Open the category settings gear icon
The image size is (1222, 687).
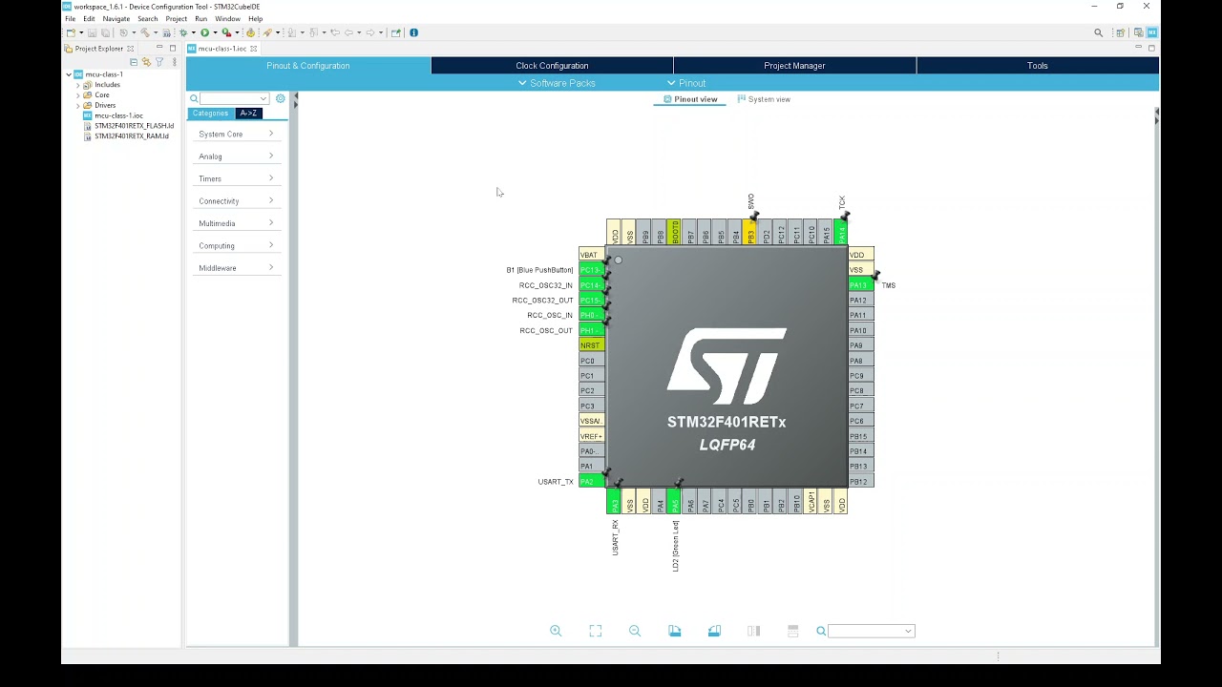(x=280, y=98)
